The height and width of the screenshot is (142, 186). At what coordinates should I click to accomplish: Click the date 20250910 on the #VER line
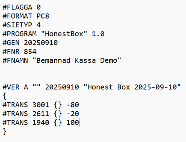(62, 87)
